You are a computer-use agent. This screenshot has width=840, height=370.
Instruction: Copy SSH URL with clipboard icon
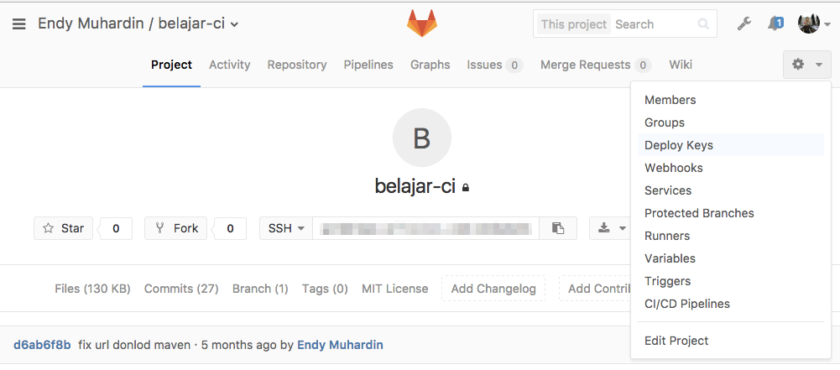click(x=558, y=228)
